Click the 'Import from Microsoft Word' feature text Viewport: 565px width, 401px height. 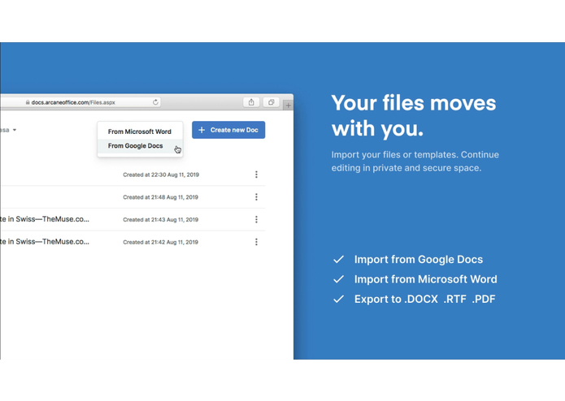(425, 279)
